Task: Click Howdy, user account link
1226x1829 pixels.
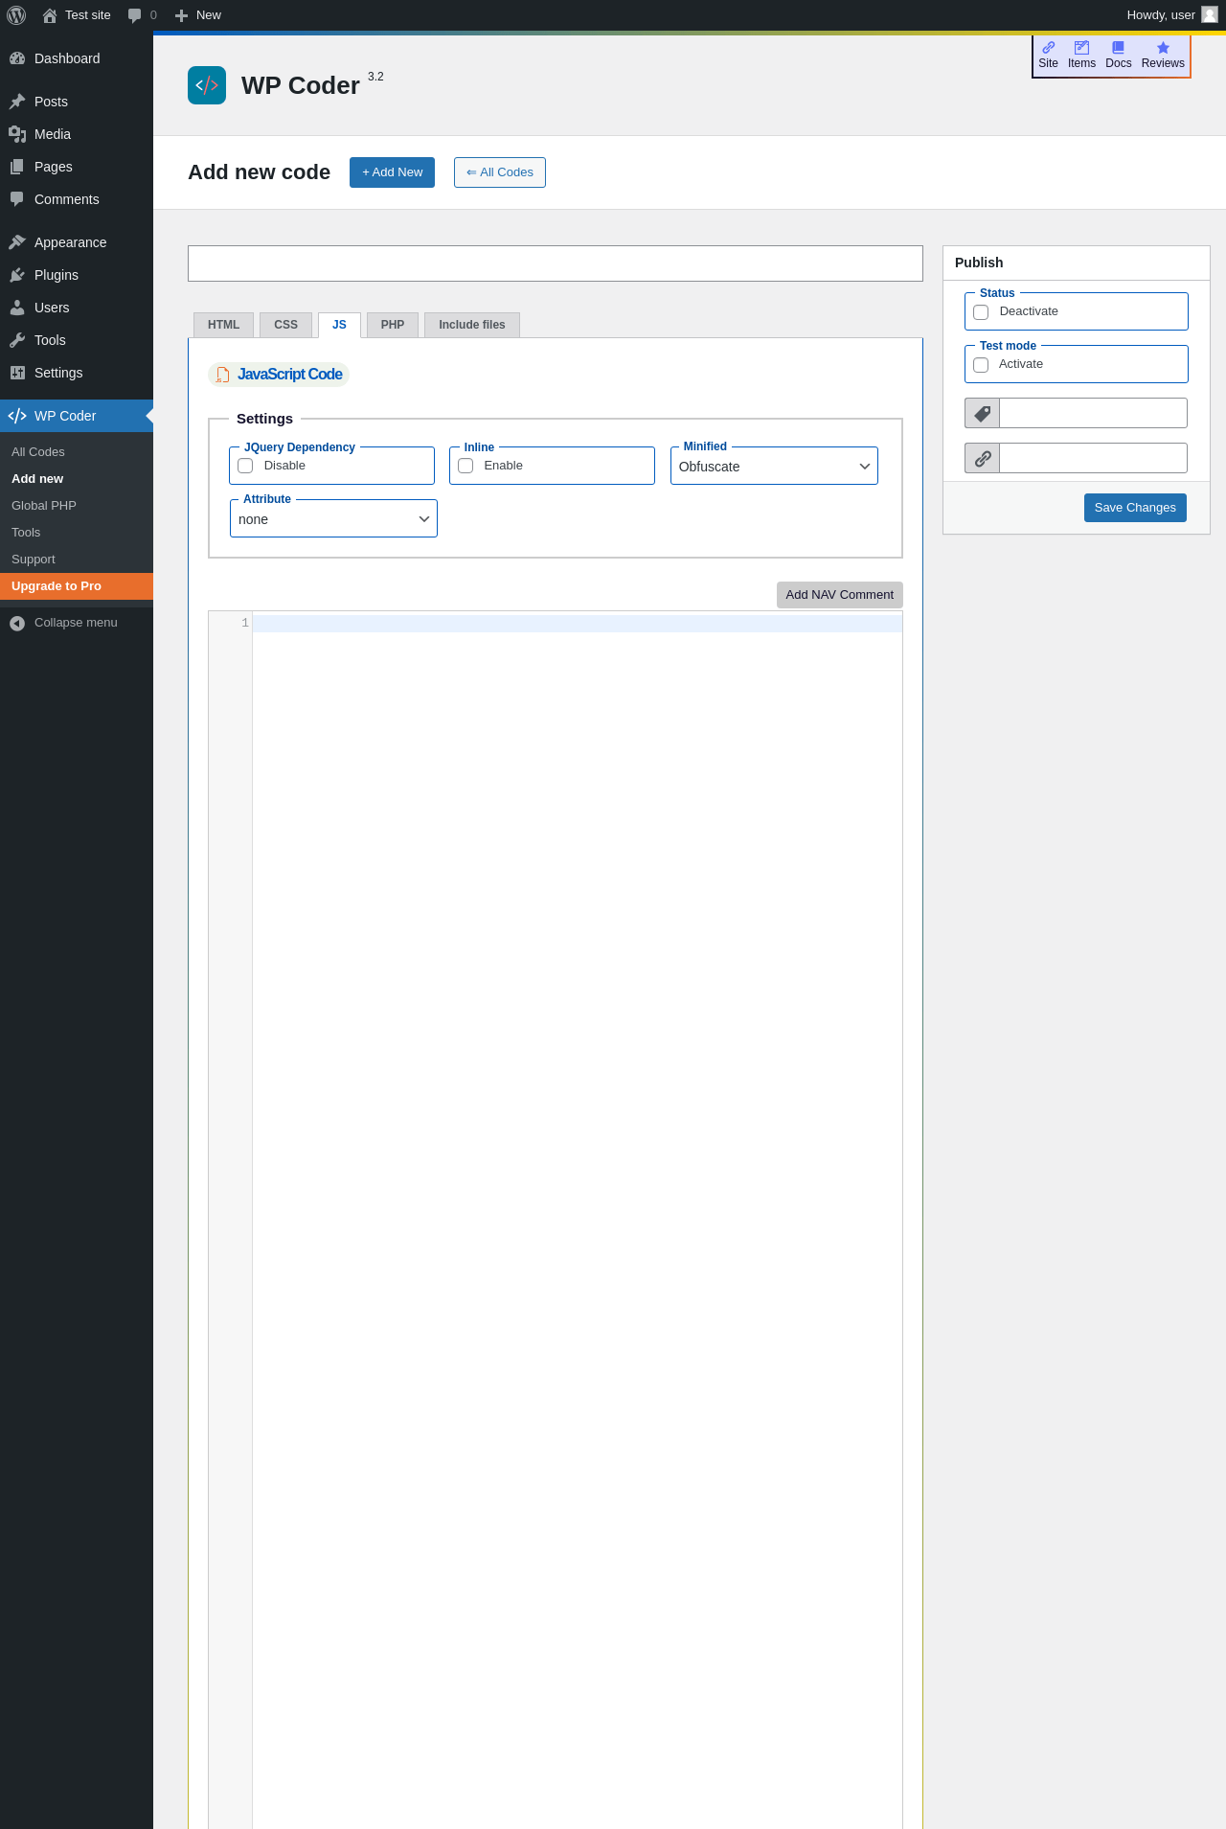Action: pos(1161,15)
